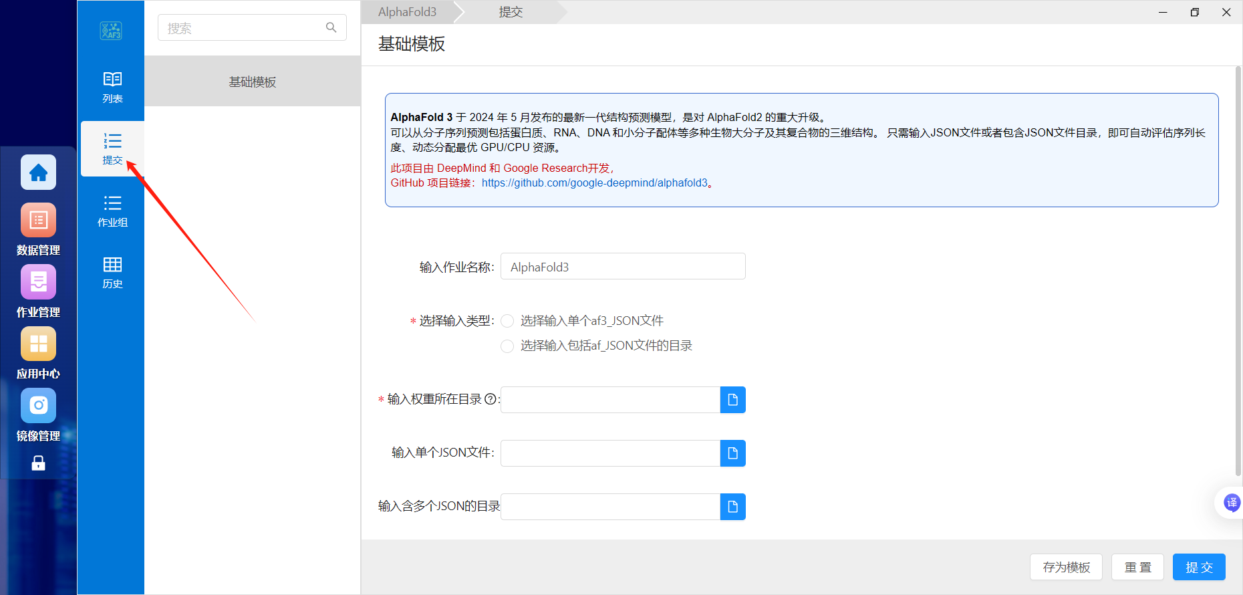Viewport: 1243px width, 595px height.
Task: Click the search magnifier icon
Action: [x=331, y=27]
